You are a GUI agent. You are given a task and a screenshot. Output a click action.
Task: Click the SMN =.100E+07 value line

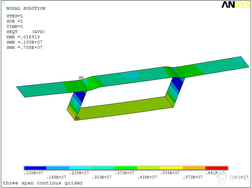(x=25, y=42)
